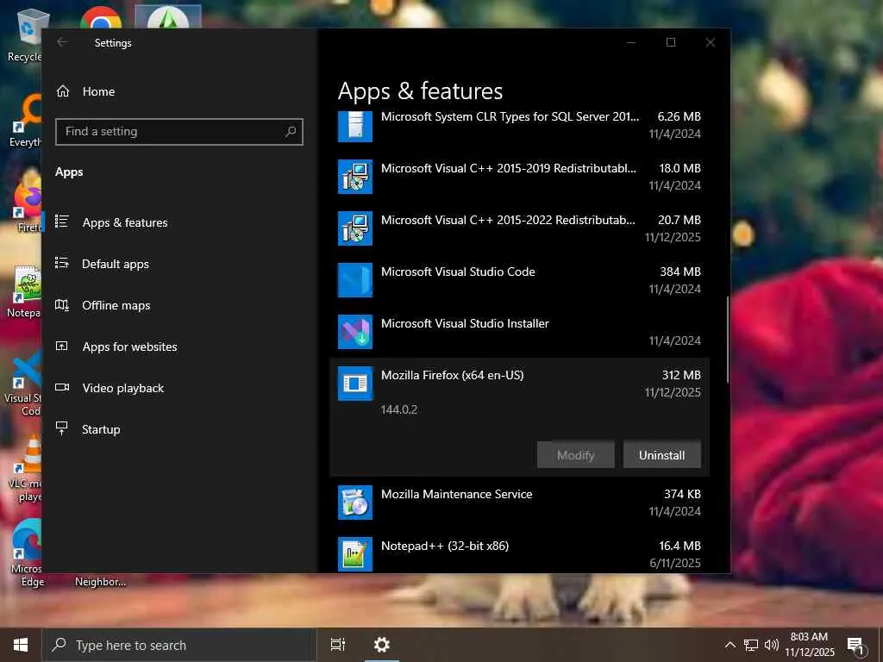This screenshot has height=662, width=883.
Task: Click the Home icon in Settings sidebar
Action: (x=62, y=91)
